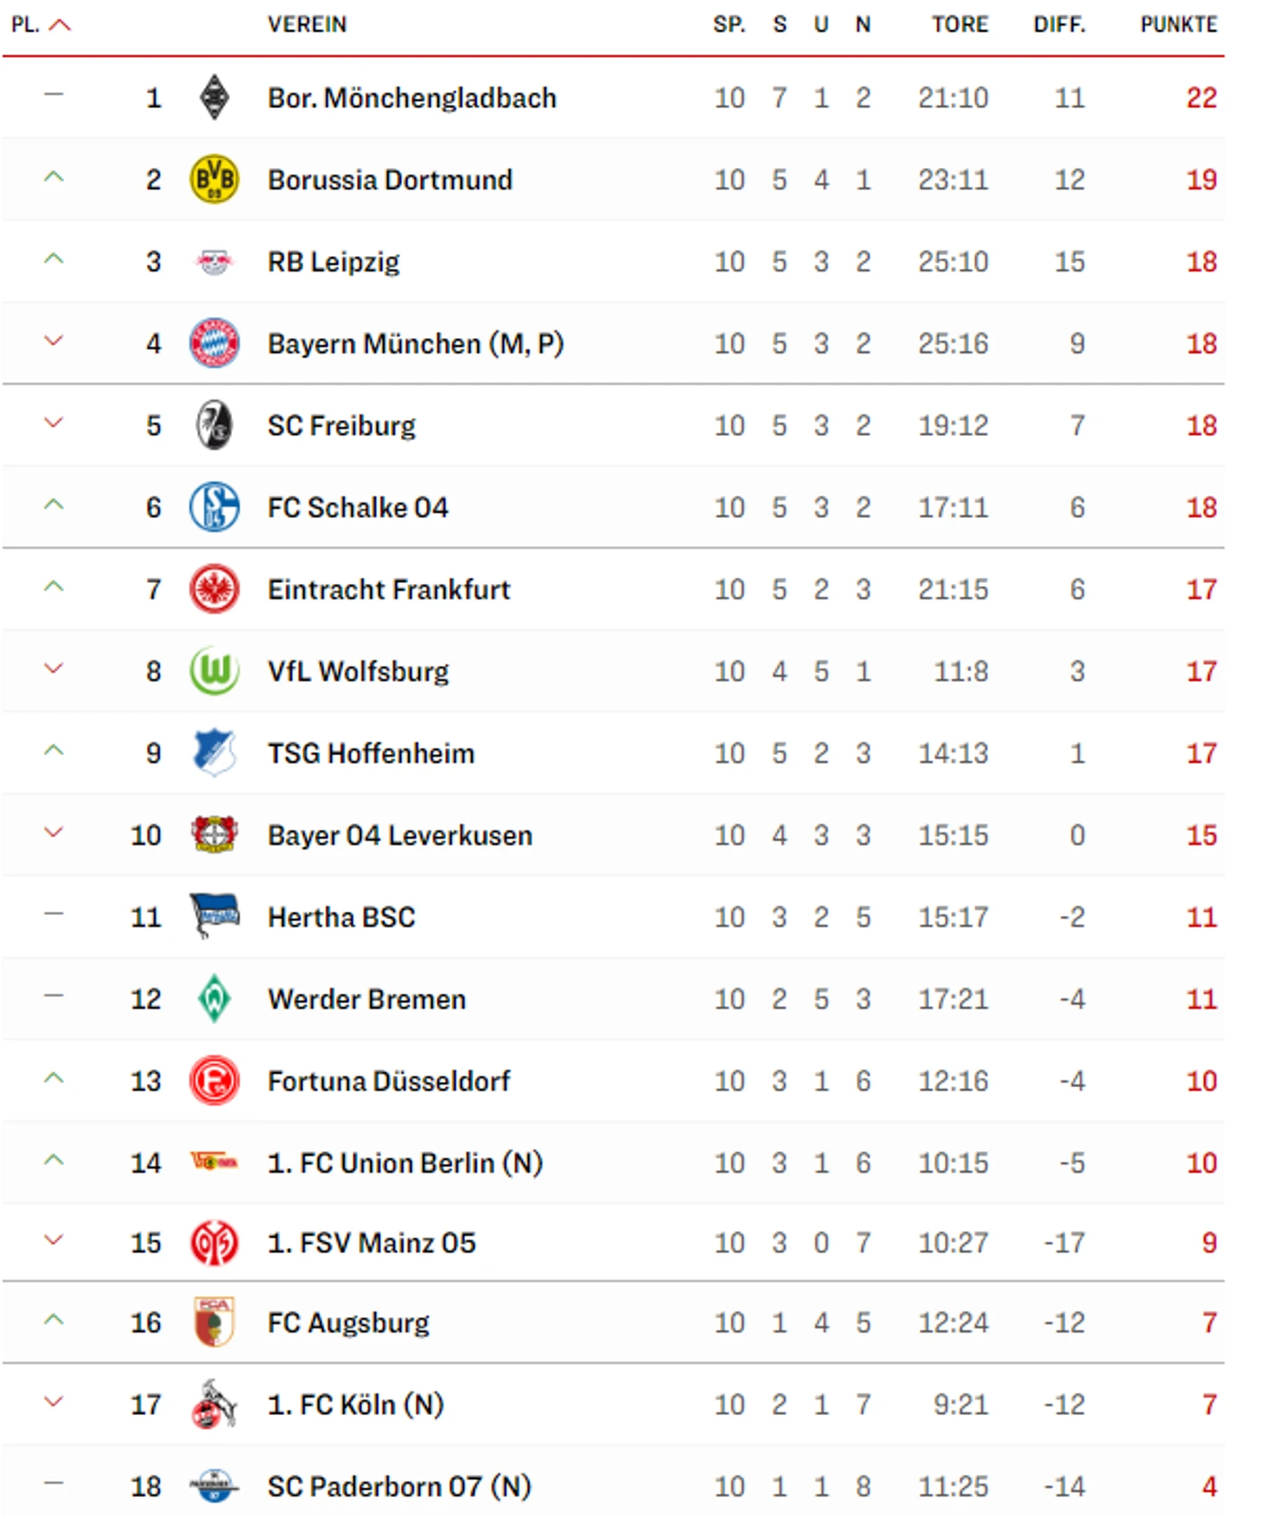Open the RB Leipzig team link
Viewport: 1262px width, 1517px height.
(x=334, y=262)
